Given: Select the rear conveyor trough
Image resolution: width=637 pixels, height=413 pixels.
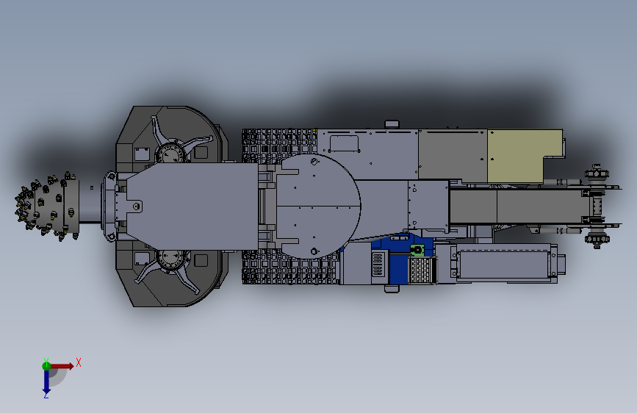Looking at the screenshot, I should click(x=520, y=206).
